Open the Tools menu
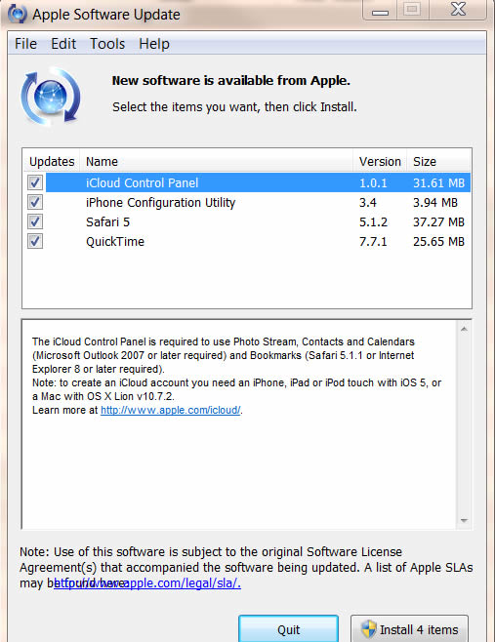 pos(107,43)
